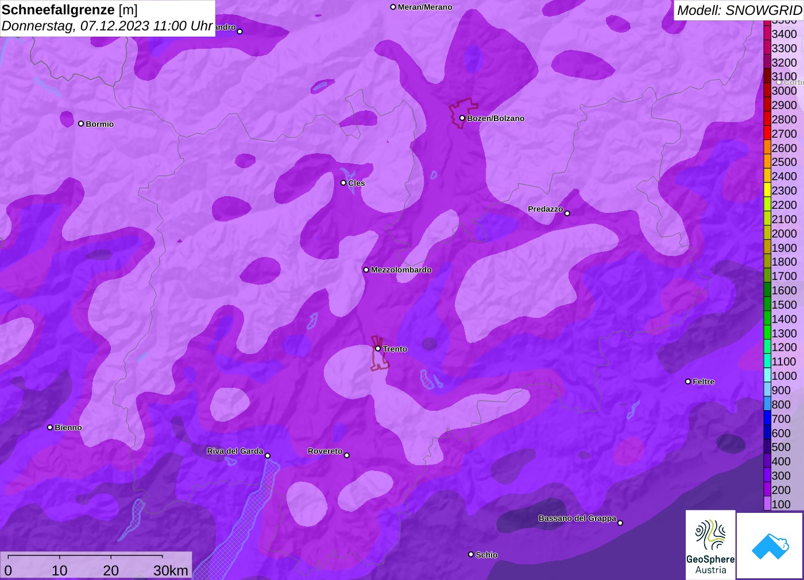Click the Riva del Garda marker
This screenshot has height=580, width=804.
tap(268, 456)
